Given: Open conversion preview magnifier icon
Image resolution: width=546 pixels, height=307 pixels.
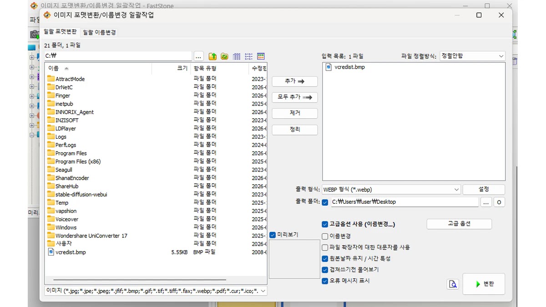Looking at the screenshot, I should pyautogui.click(x=453, y=284).
